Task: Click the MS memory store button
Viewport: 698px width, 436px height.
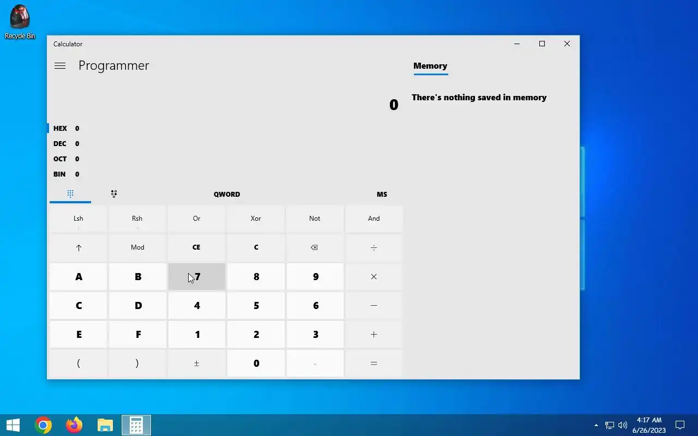Action: point(382,194)
